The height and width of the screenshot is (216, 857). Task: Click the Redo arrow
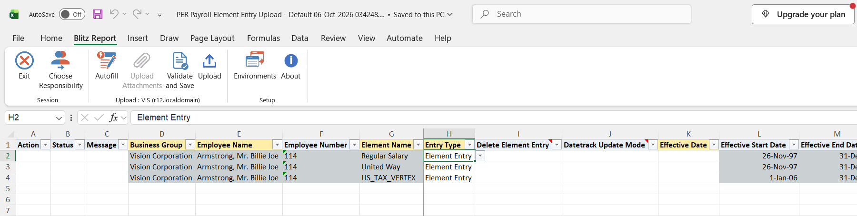(137, 14)
